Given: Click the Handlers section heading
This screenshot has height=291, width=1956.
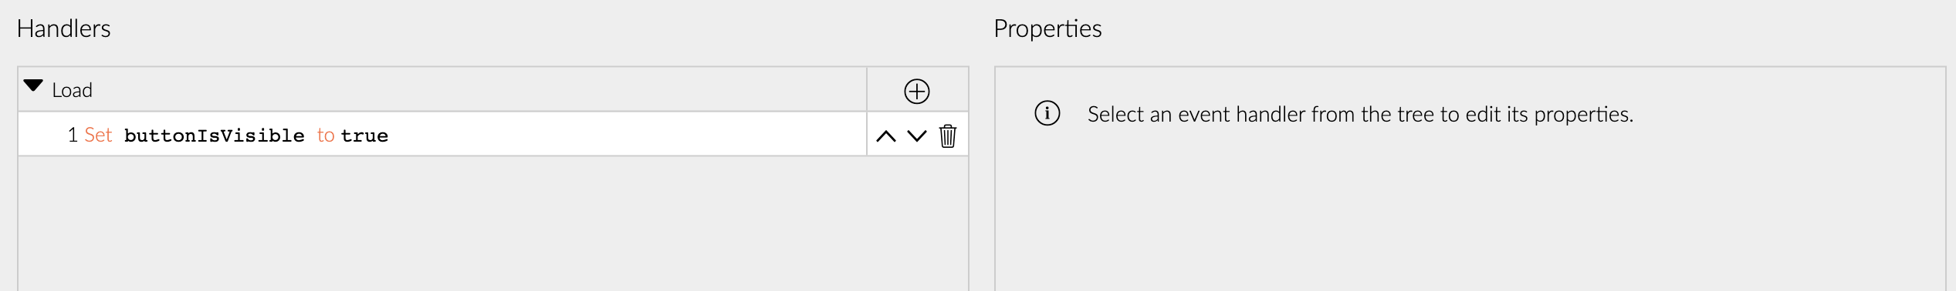Looking at the screenshot, I should click(63, 28).
